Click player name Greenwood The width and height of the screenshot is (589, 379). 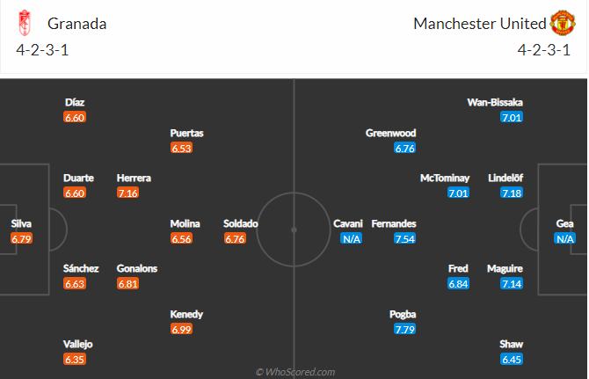(x=390, y=133)
